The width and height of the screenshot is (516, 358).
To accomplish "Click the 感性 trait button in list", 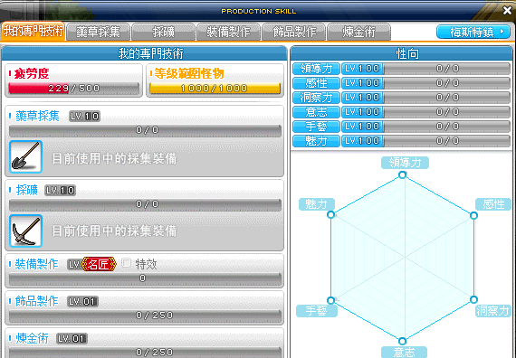I will pos(316,83).
